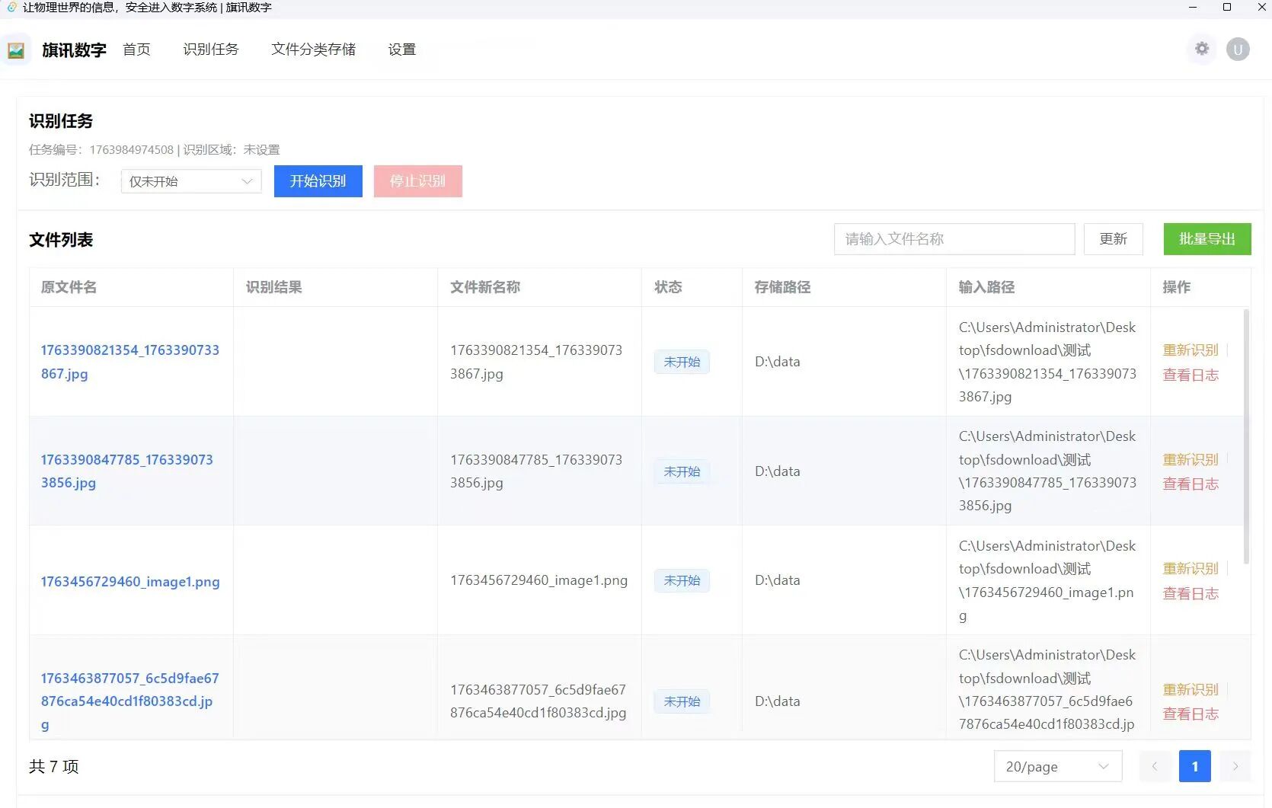The height and width of the screenshot is (808, 1272).
Task: Go to the previous page arrow
Action: (x=1155, y=766)
